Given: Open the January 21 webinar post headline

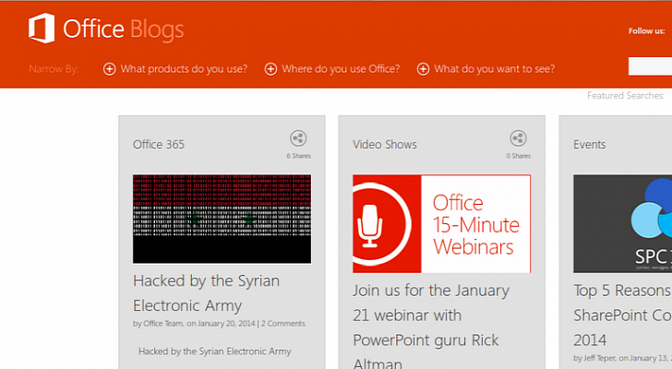Looking at the screenshot, I should point(431,315).
